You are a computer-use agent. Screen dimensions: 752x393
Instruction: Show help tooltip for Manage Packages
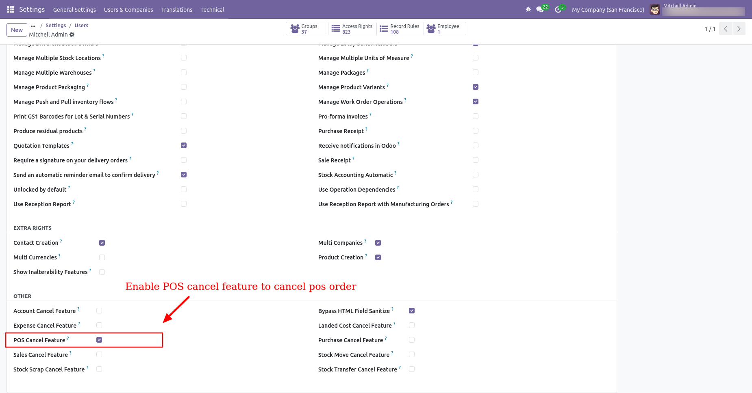pyautogui.click(x=368, y=71)
